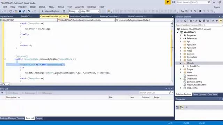Collapse the WorlRPCAPI project node

pyautogui.click(x=178, y=32)
